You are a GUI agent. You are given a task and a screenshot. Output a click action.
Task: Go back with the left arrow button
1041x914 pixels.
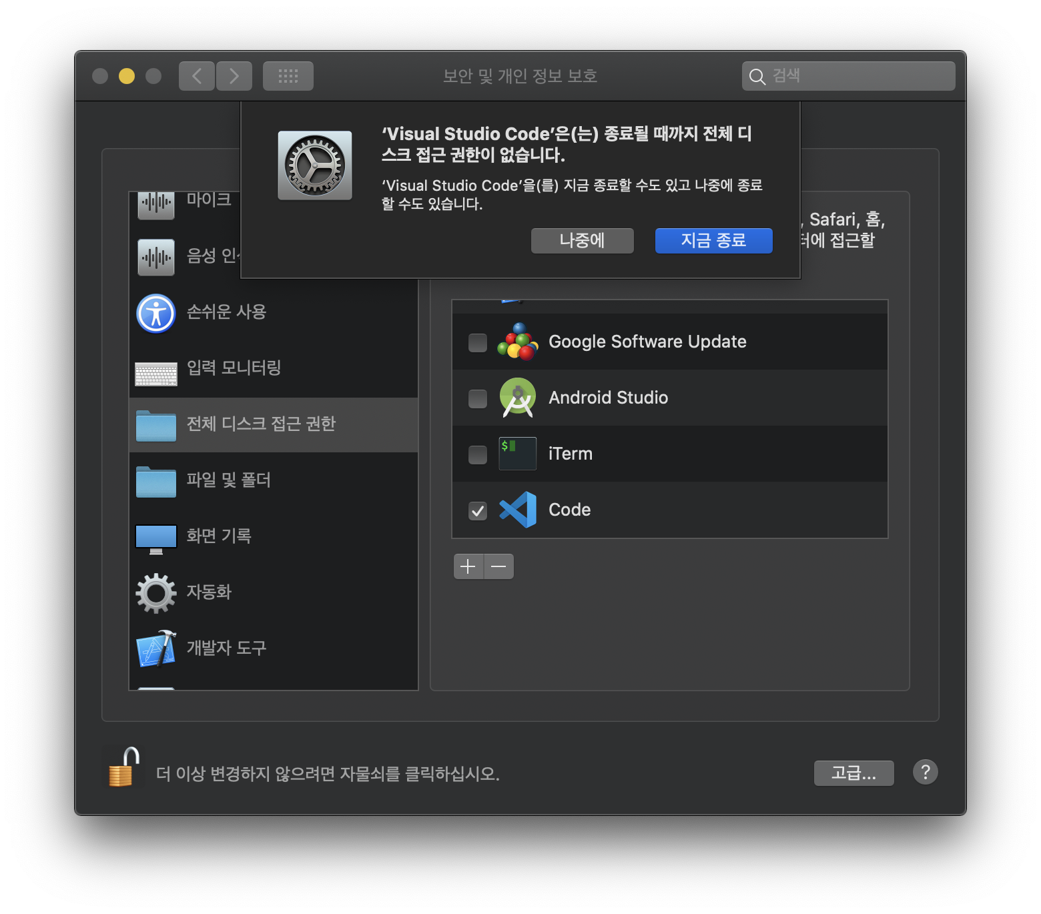(x=197, y=76)
